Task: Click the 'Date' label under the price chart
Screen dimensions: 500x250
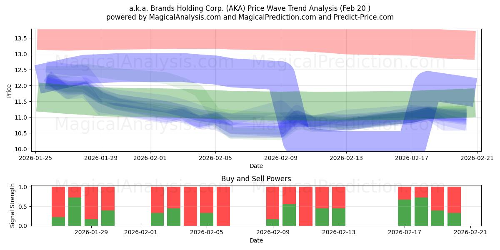Action: 256,166
